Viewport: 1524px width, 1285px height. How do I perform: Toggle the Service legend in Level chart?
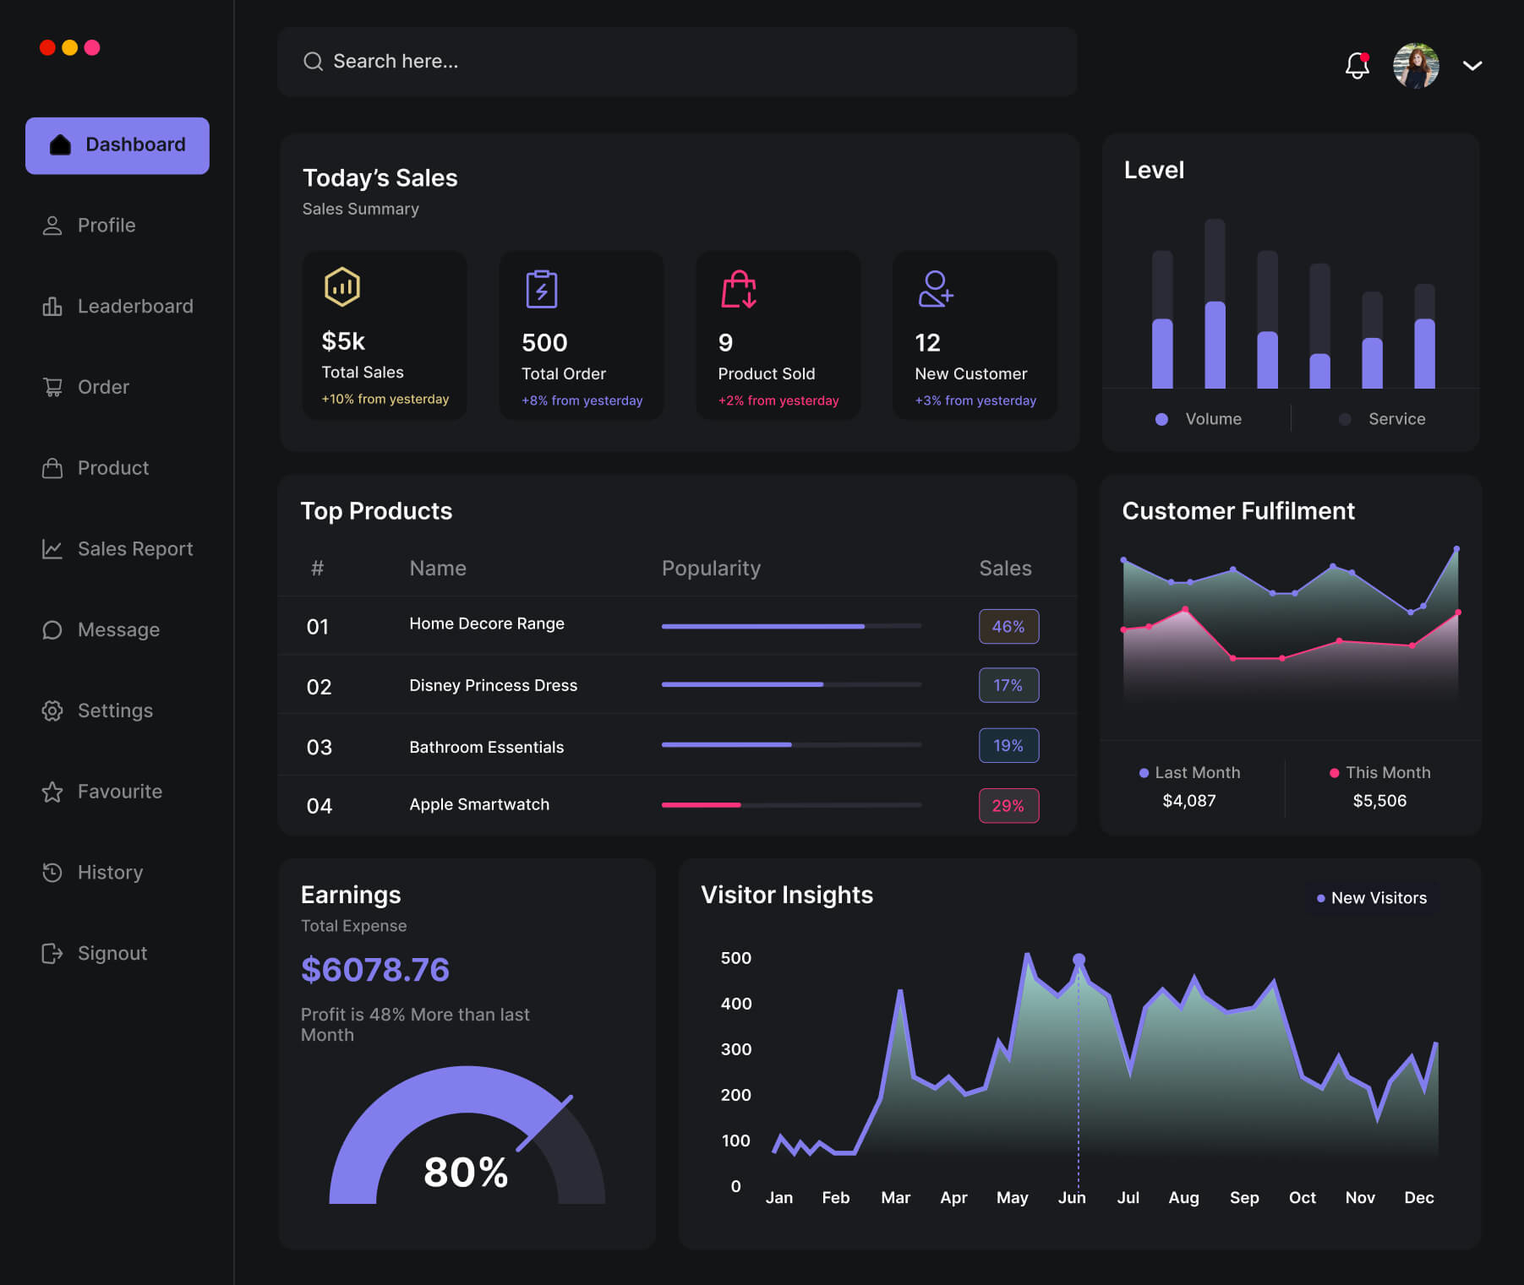(1383, 419)
